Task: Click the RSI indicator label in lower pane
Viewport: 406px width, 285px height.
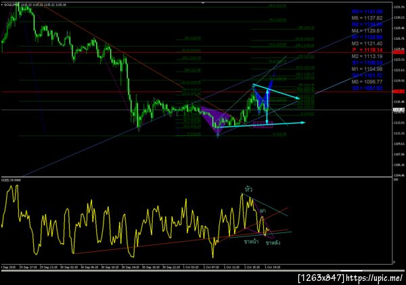Action: point(11,180)
